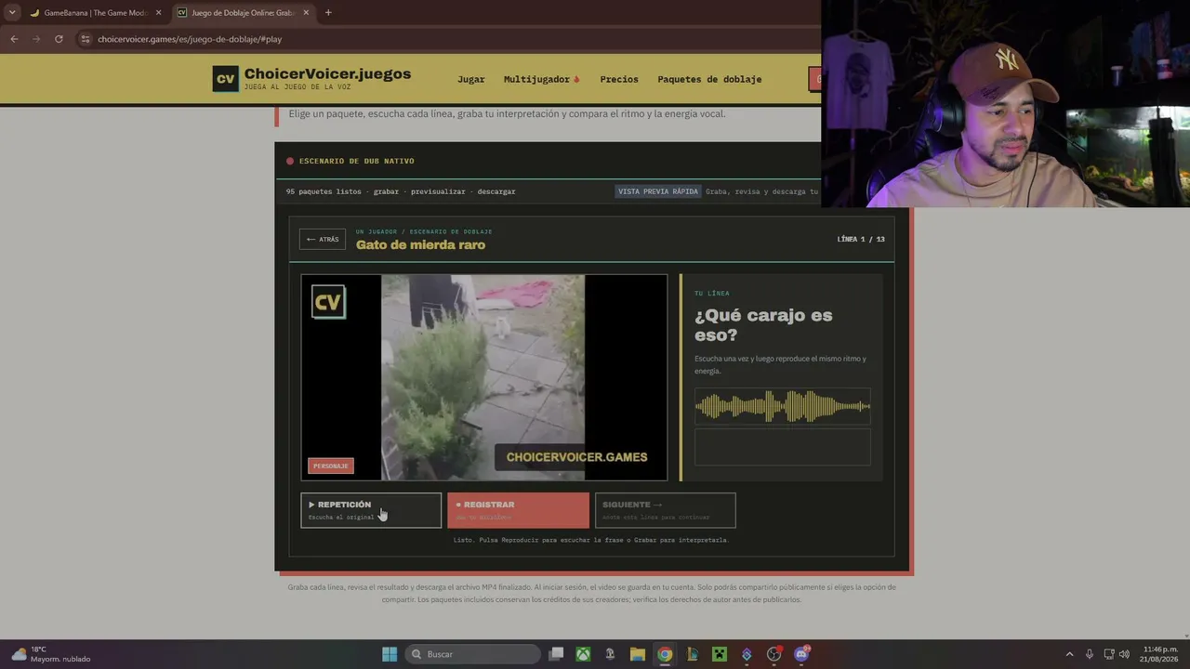Click the browser forward arrow

click(x=36, y=39)
